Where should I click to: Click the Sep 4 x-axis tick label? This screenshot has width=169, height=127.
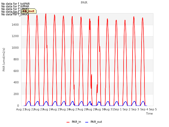pyautogui.click(x=144, y=109)
